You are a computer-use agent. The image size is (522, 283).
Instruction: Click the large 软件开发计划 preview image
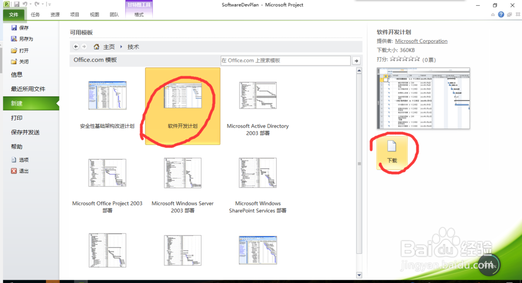pos(423,99)
